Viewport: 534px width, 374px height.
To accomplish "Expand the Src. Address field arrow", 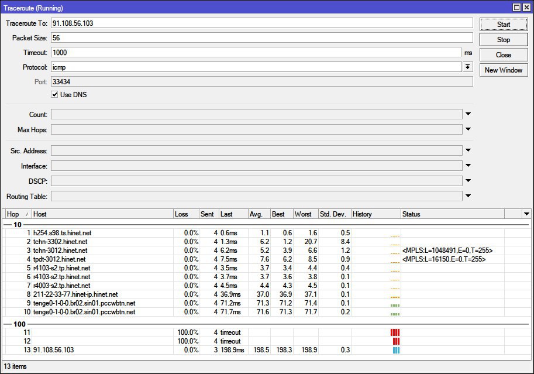I will (468, 151).
